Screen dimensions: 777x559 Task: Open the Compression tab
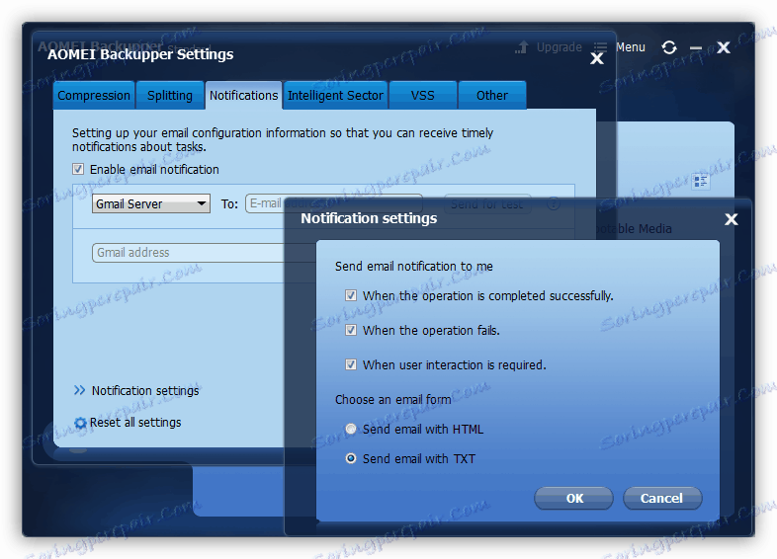pyautogui.click(x=94, y=96)
